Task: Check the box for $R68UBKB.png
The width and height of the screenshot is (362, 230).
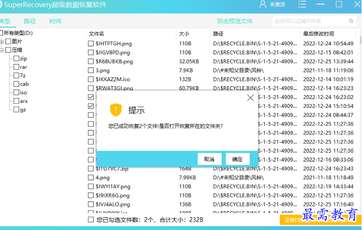Action: [91, 62]
